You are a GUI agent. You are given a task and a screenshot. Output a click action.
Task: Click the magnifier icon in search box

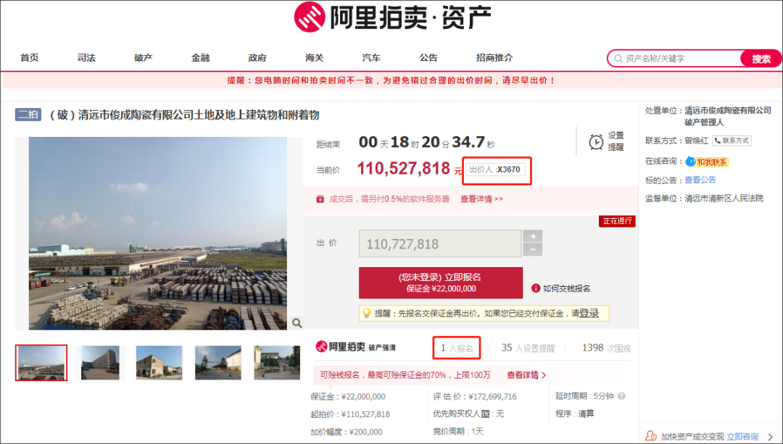(x=618, y=59)
